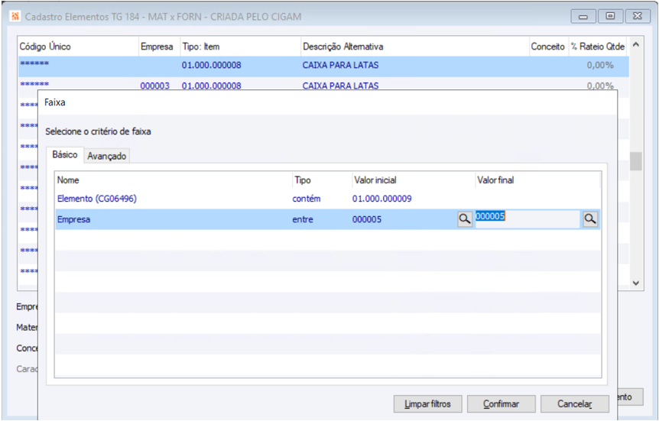Open lookup for Empresa Valor inicial
Image resolution: width=659 pixels, height=421 pixels.
(464, 219)
